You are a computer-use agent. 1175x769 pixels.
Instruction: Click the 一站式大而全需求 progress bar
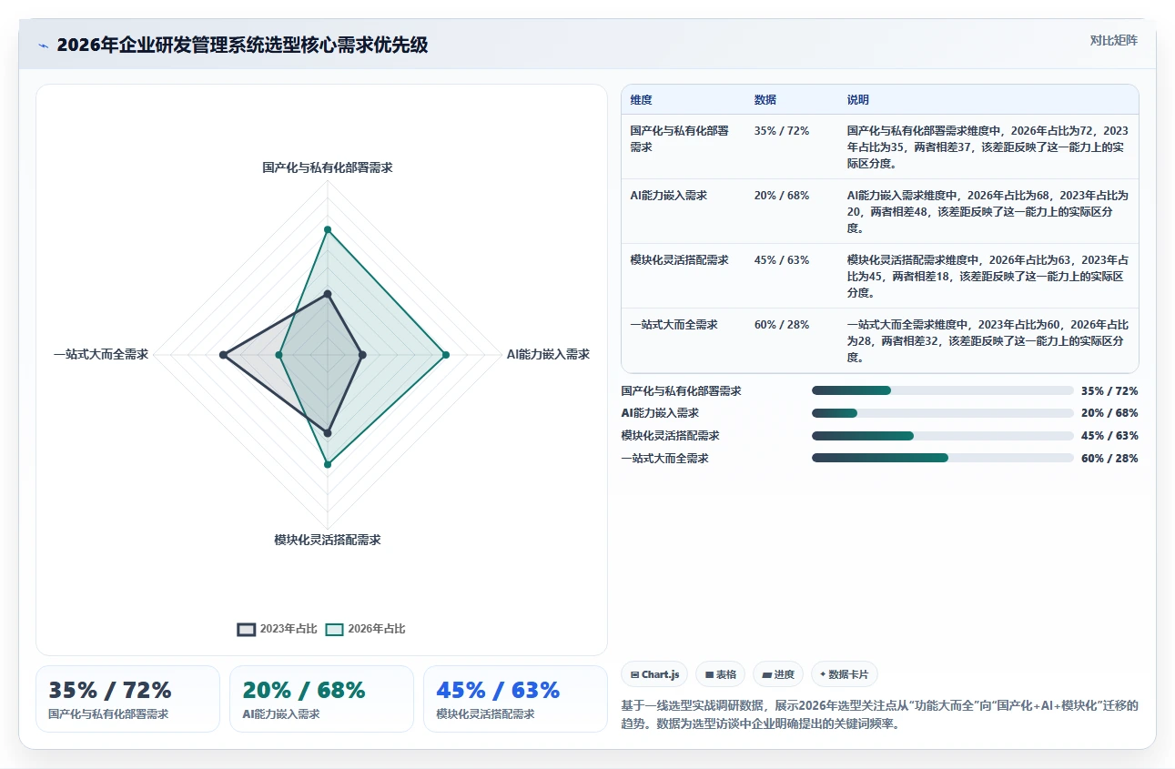pyautogui.click(x=943, y=458)
